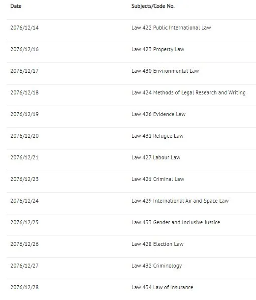The width and height of the screenshot is (256, 300).
Task: Select the 2076/12/20 date
Action: pyautogui.click(x=25, y=136)
